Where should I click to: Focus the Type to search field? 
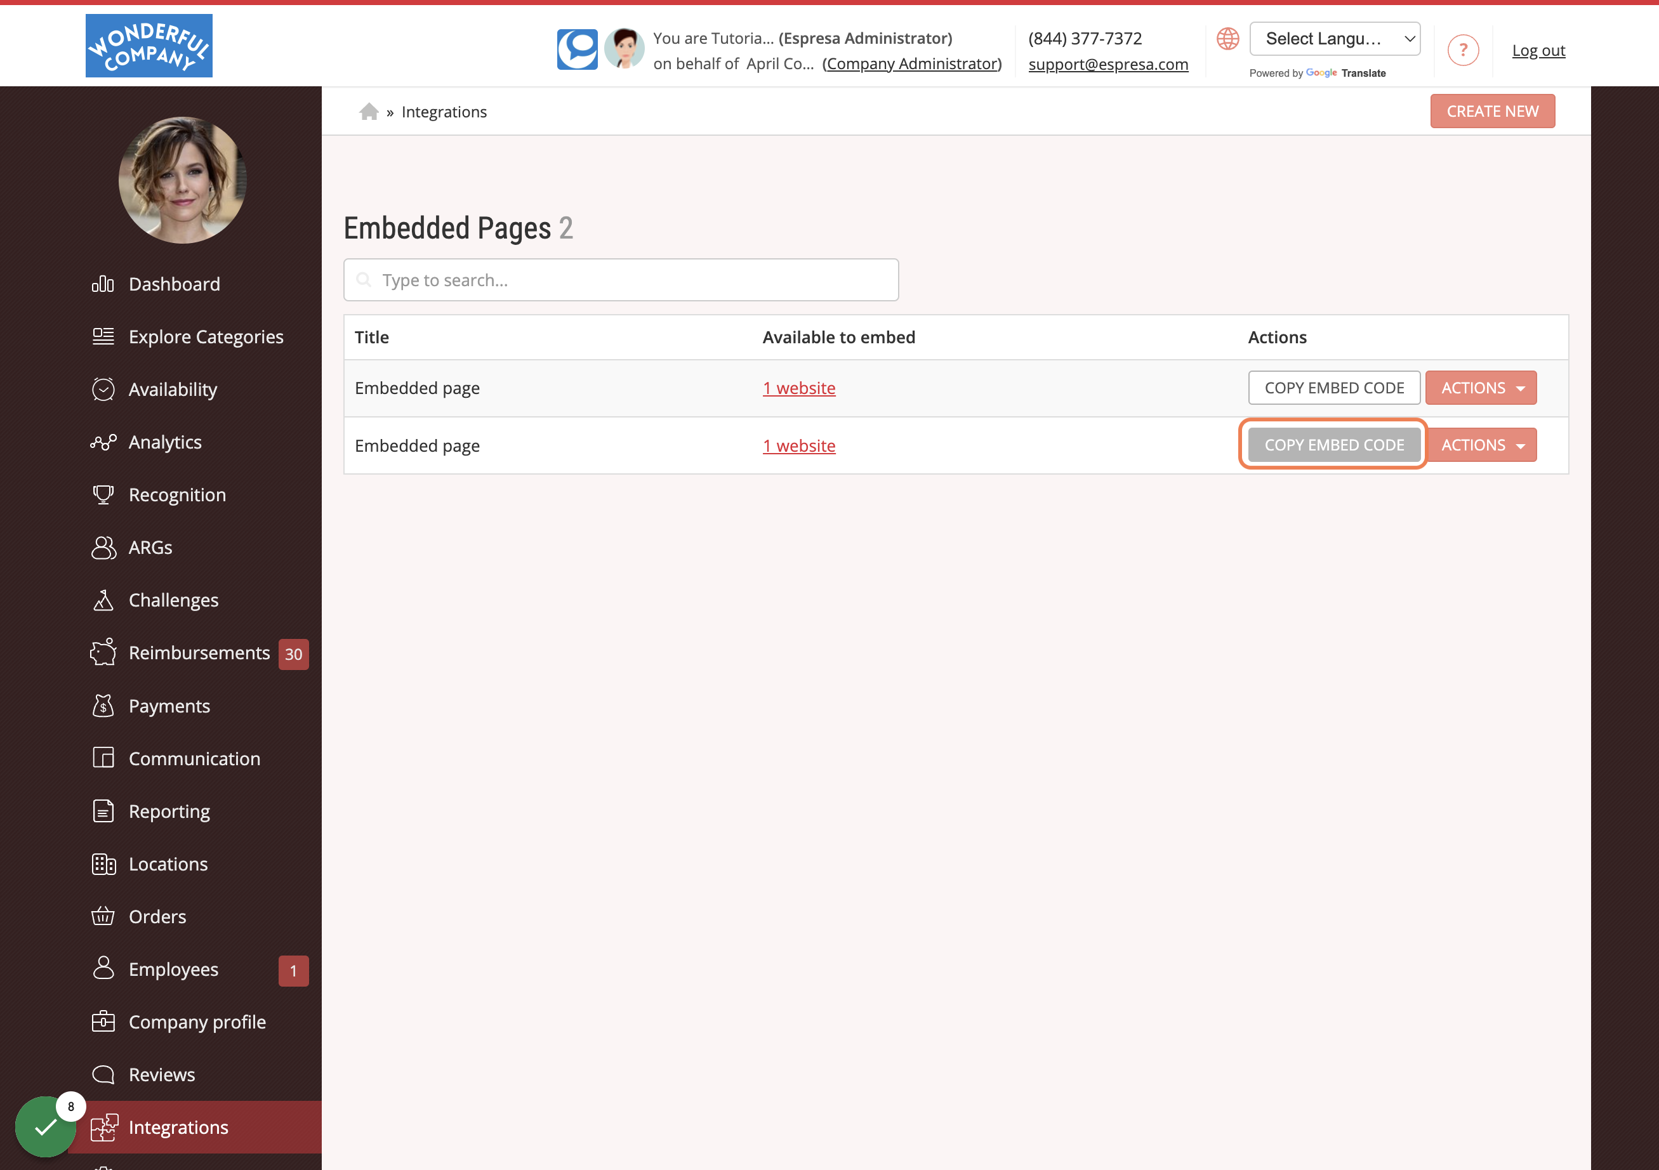click(x=621, y=280)
